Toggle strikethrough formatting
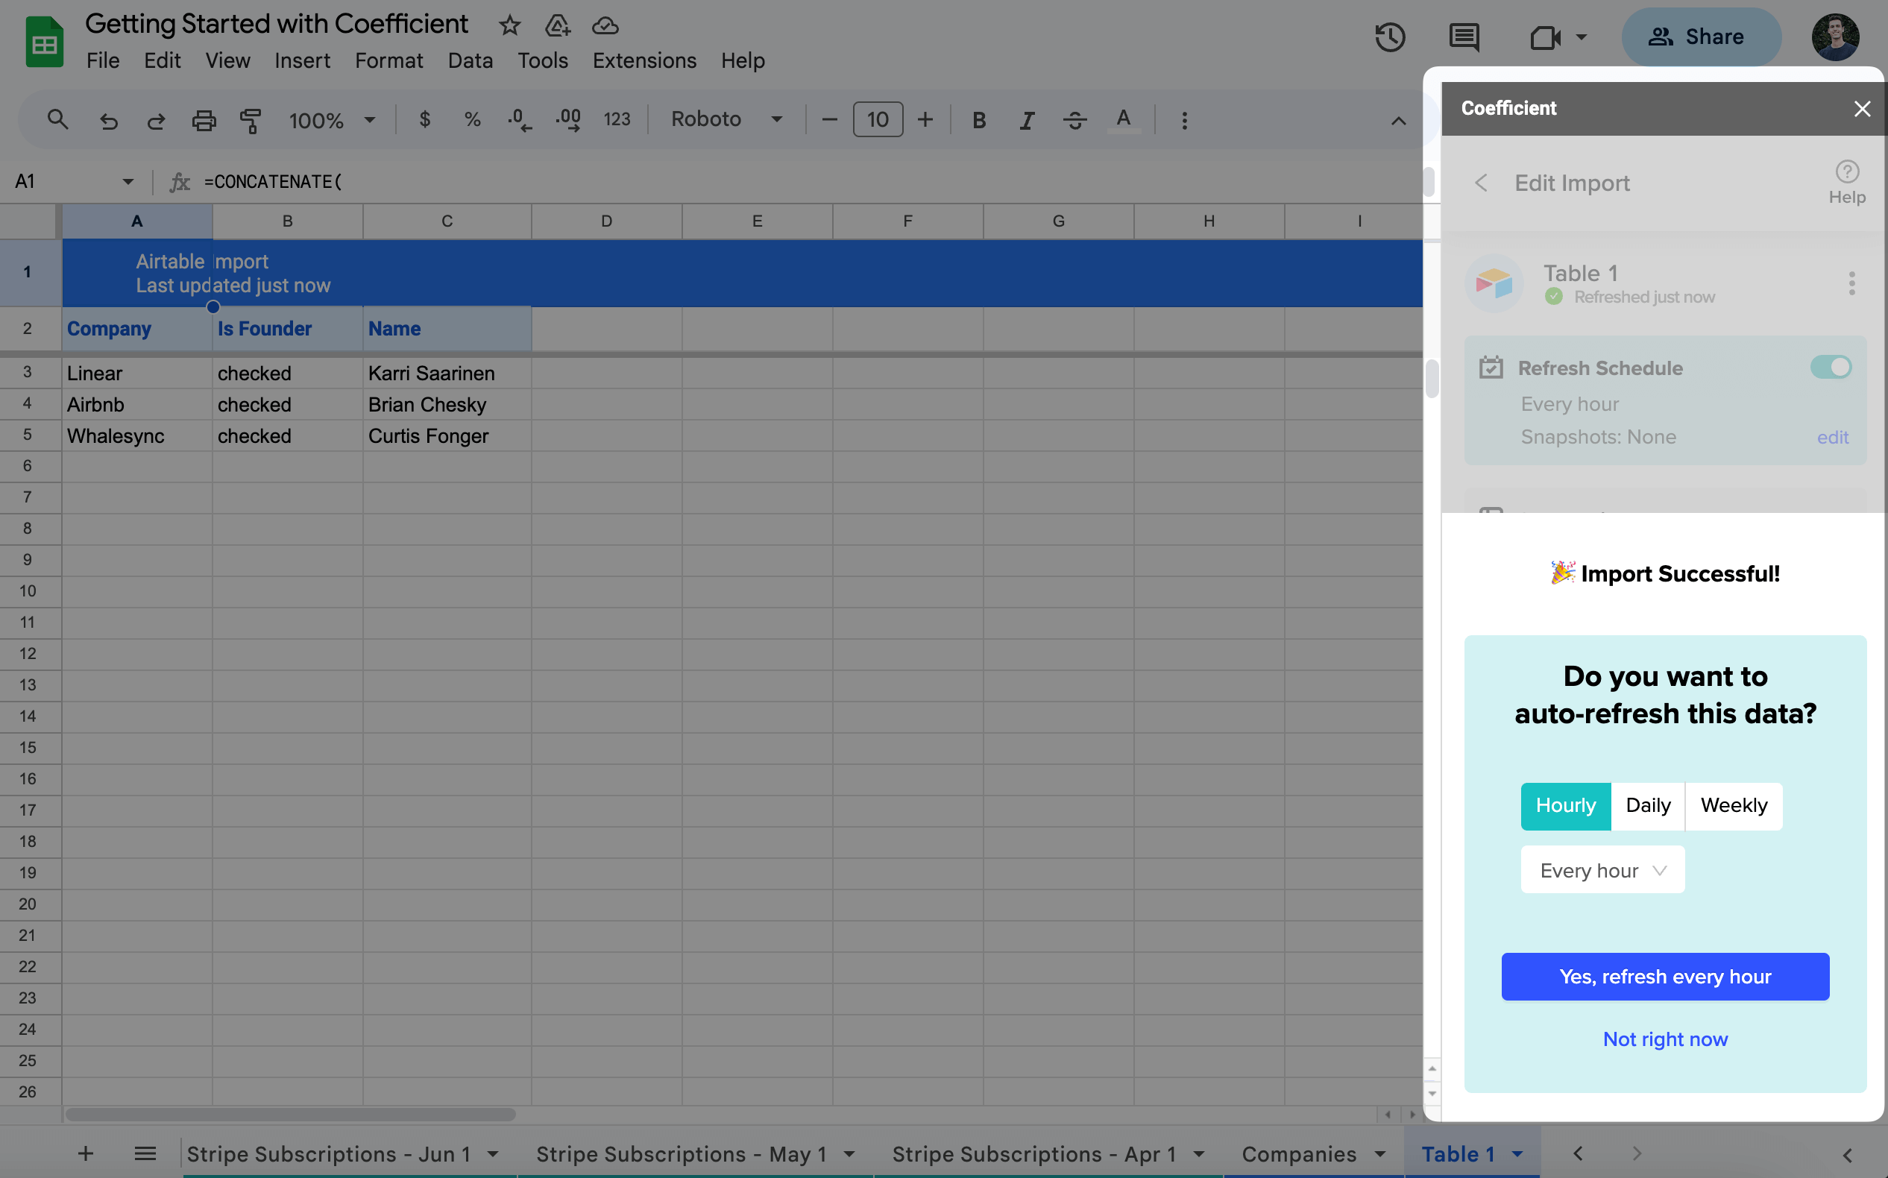The width and height of the screenshot is (1888, 1178). 1074,119
